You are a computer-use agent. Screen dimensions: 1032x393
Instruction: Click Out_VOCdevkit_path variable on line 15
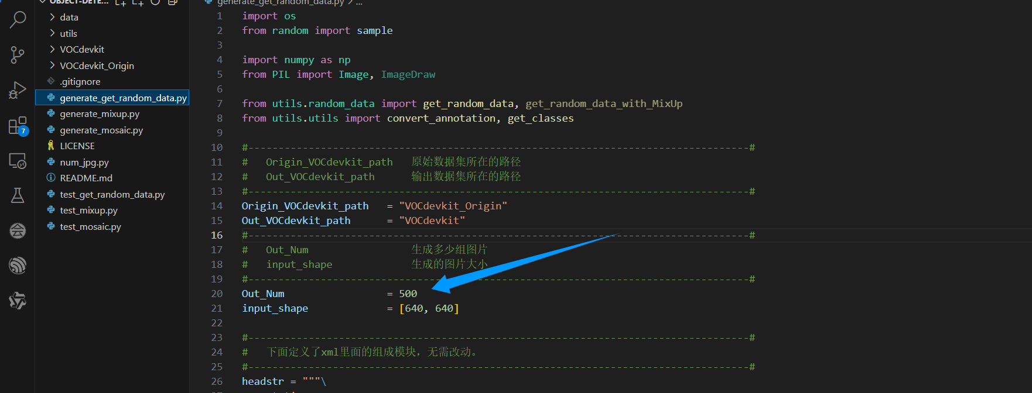[296, 220]
